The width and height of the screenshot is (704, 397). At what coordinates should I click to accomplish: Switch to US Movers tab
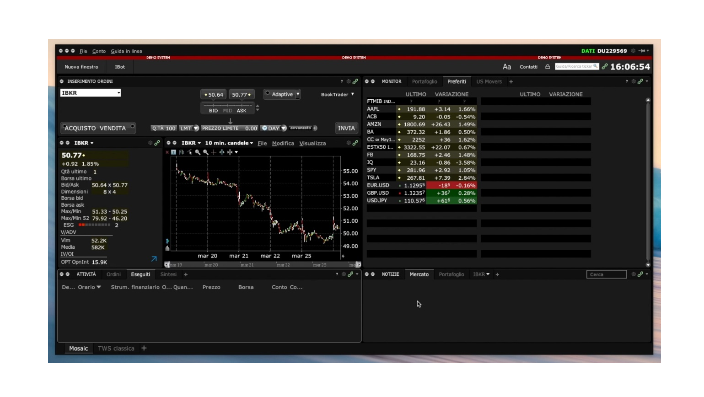pos(489,82)
